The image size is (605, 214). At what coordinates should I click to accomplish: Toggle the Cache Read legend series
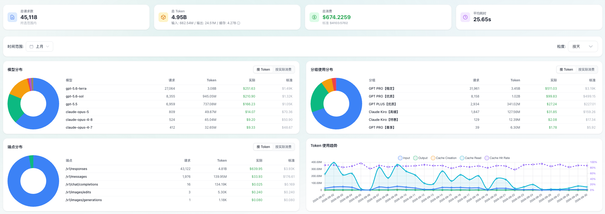470,158
